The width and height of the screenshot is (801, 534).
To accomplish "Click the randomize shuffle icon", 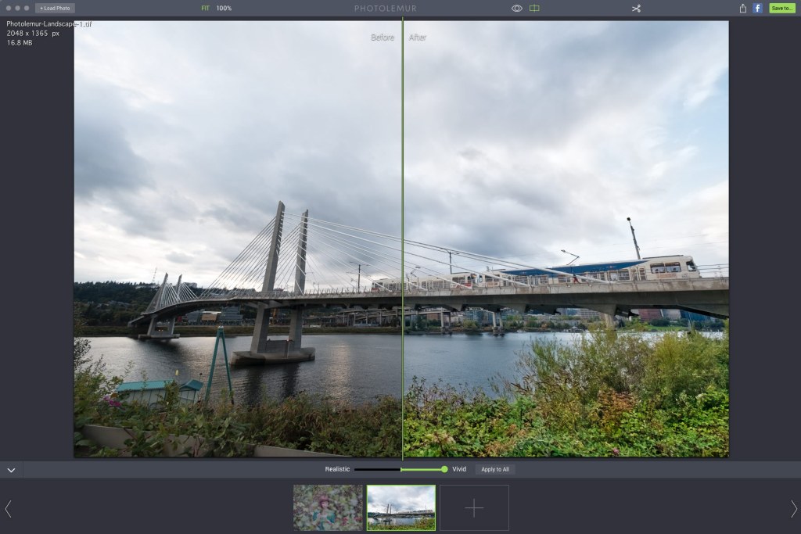I will pos(636,8).
